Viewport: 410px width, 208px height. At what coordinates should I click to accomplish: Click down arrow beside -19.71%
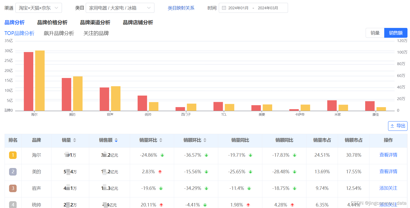pos(250,155)
